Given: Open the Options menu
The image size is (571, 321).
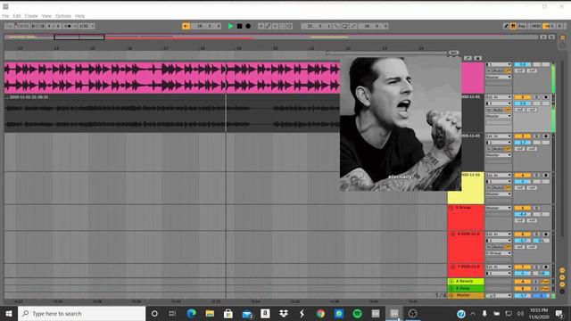Looking at the screenshot, I should click(x=63, y=16).
